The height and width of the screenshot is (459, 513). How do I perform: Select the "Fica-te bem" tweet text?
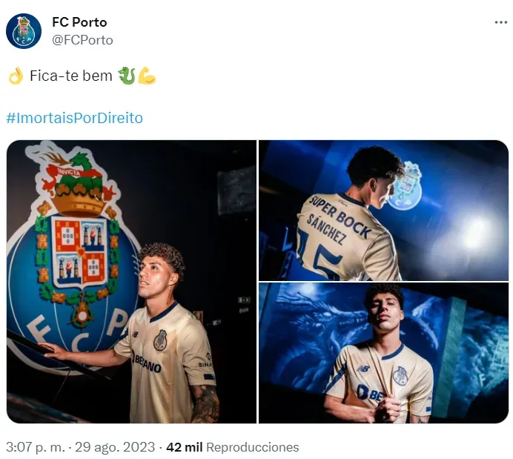(x=71, y=76)
